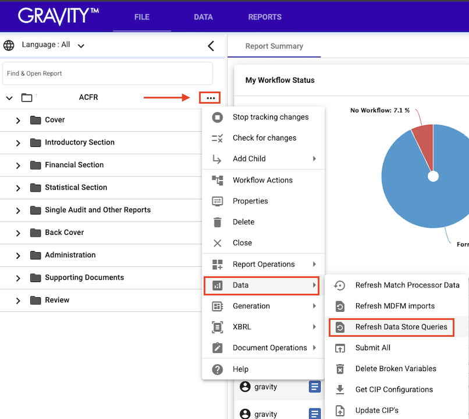Choose Get CIP Configurations
Screen dimensions: 469x419
[x=397, y=390]
